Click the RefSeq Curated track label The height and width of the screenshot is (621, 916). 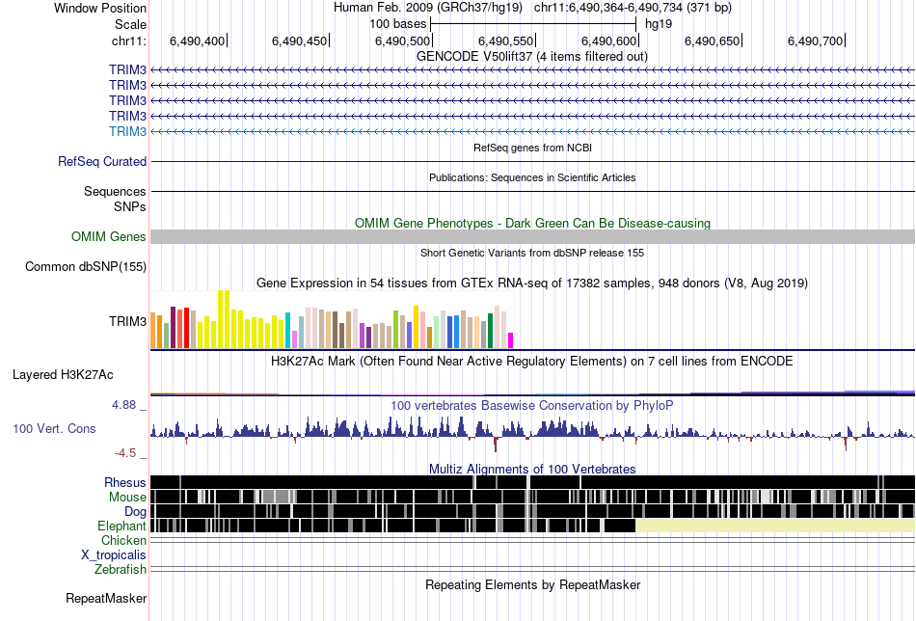pos(102,161)
